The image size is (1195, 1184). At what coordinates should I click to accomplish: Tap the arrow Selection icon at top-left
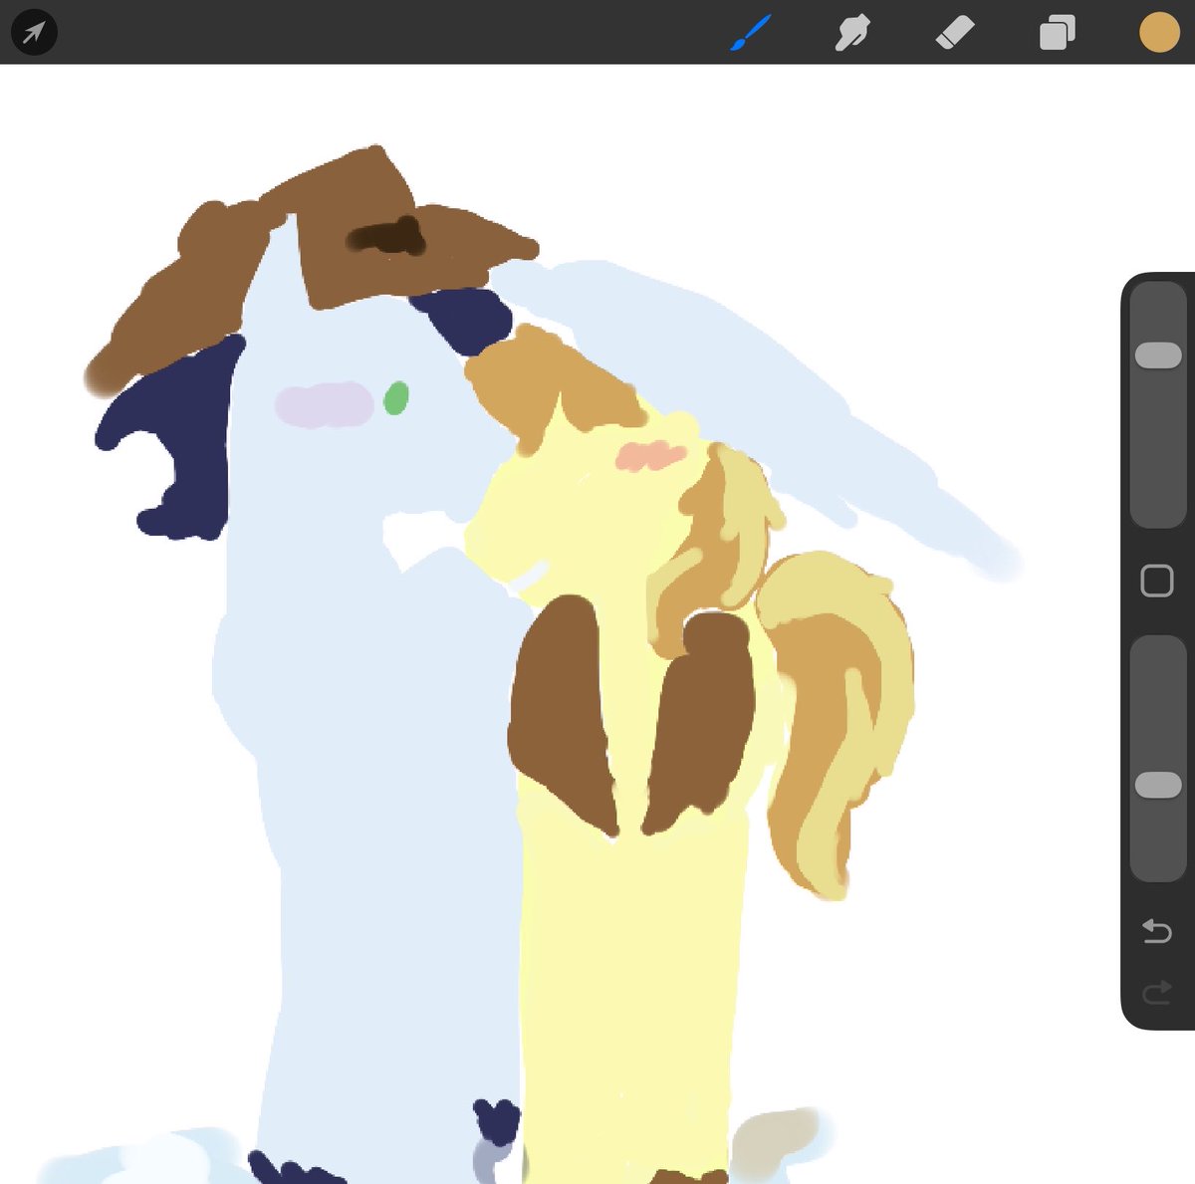click(x=33, y=33)
